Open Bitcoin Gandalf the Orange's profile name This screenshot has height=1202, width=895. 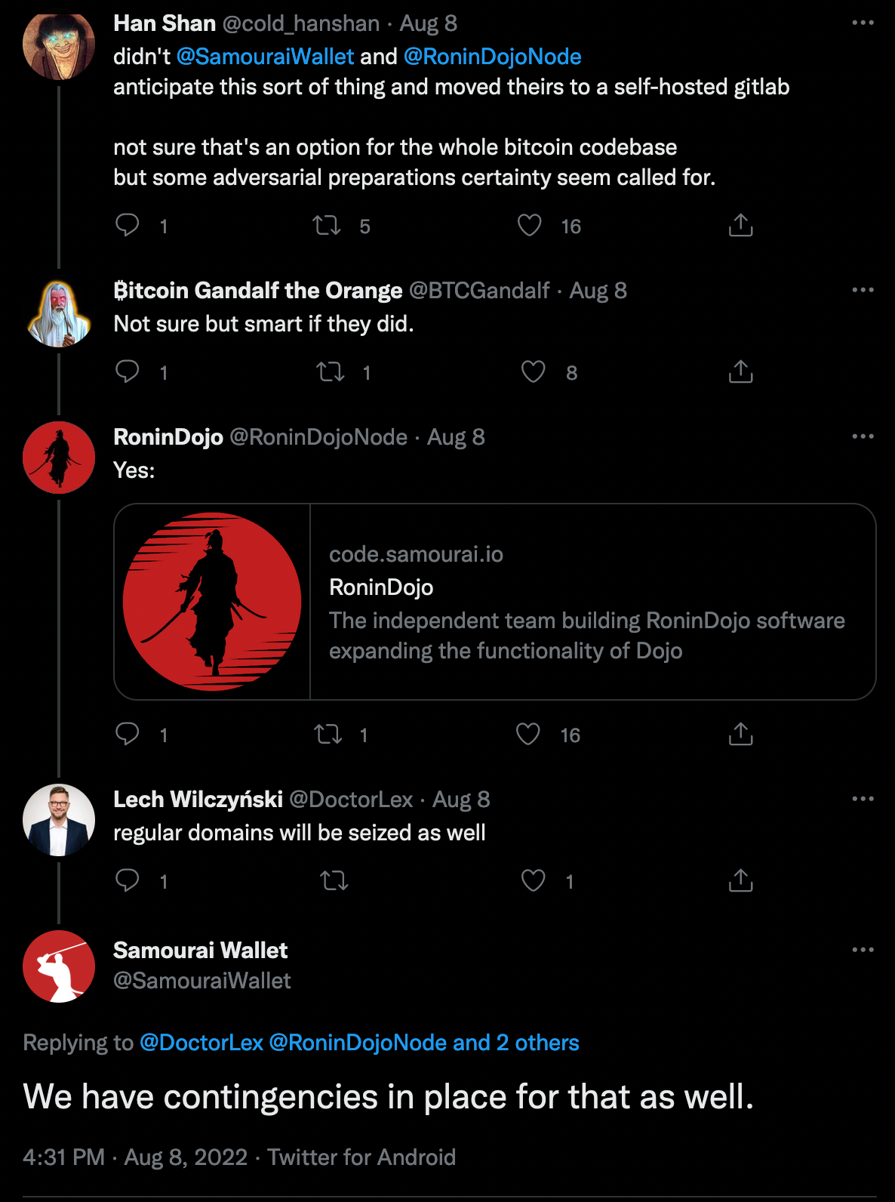tap(257, 291)
